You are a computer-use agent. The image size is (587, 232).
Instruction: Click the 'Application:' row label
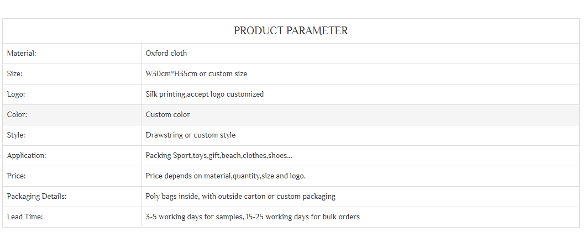pyautogui.click(x=27, y=156)
